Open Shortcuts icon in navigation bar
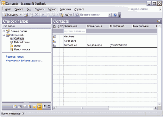The width and height of the screenshot is (163, 117). pos(44,107)
